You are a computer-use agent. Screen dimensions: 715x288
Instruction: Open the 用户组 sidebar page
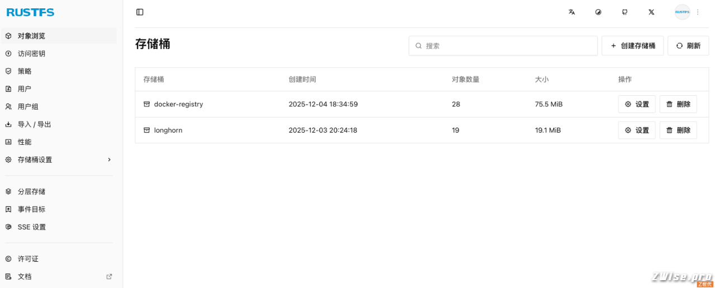click(28, 106)
